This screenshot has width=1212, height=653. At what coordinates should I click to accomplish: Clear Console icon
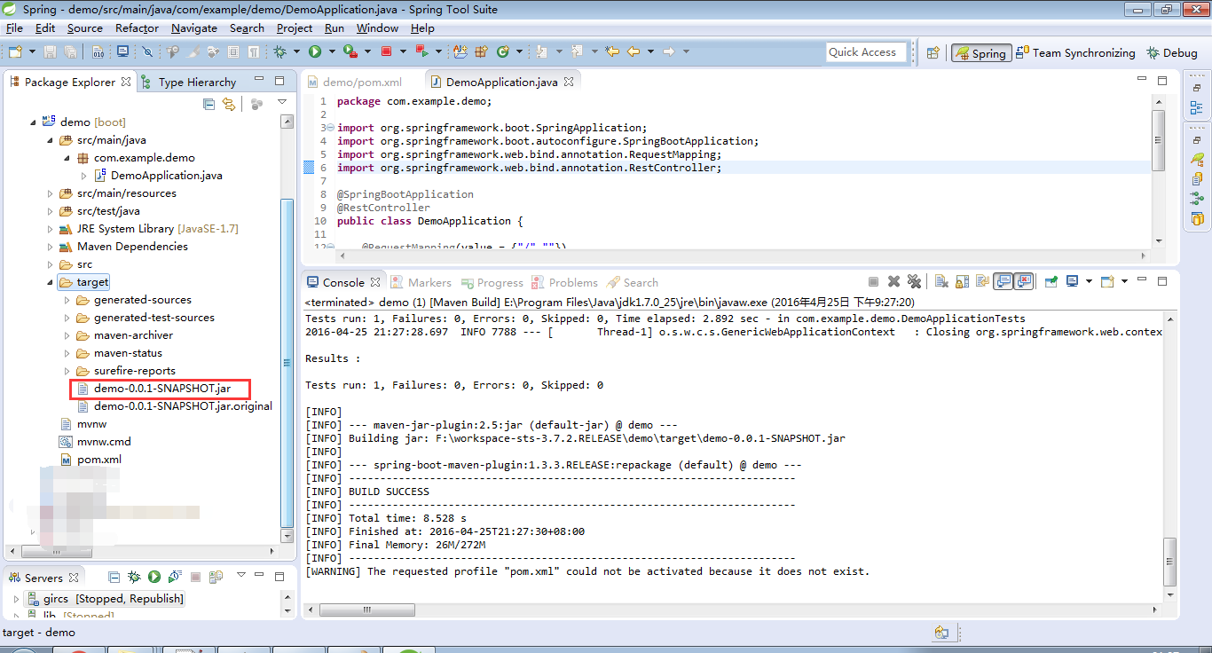click(x=941, y=281)
